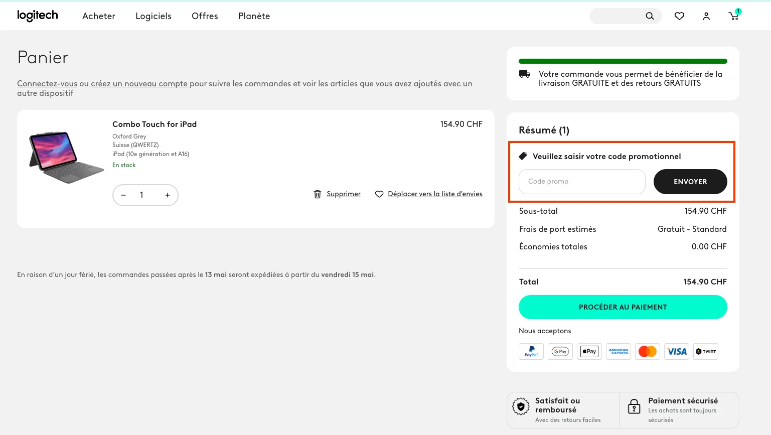Click the quantity value 1
The width and height of the screenshot is (771, 435).
pos(141,195)
